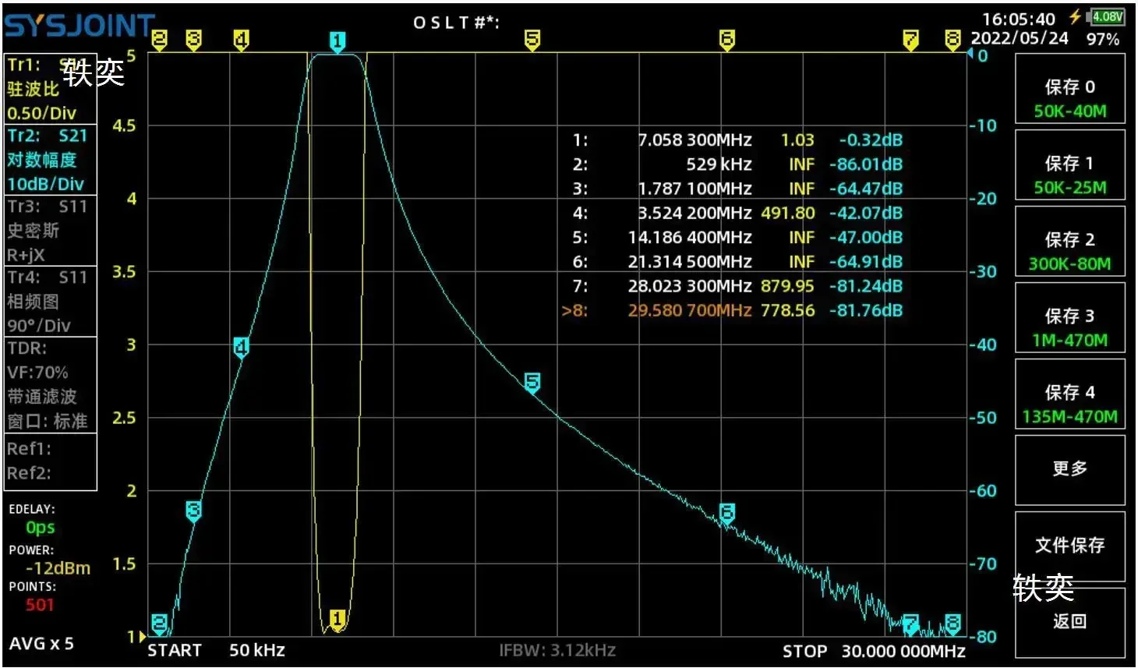
Task: Select yellow marker 7 at top
Action: (910, 41)
